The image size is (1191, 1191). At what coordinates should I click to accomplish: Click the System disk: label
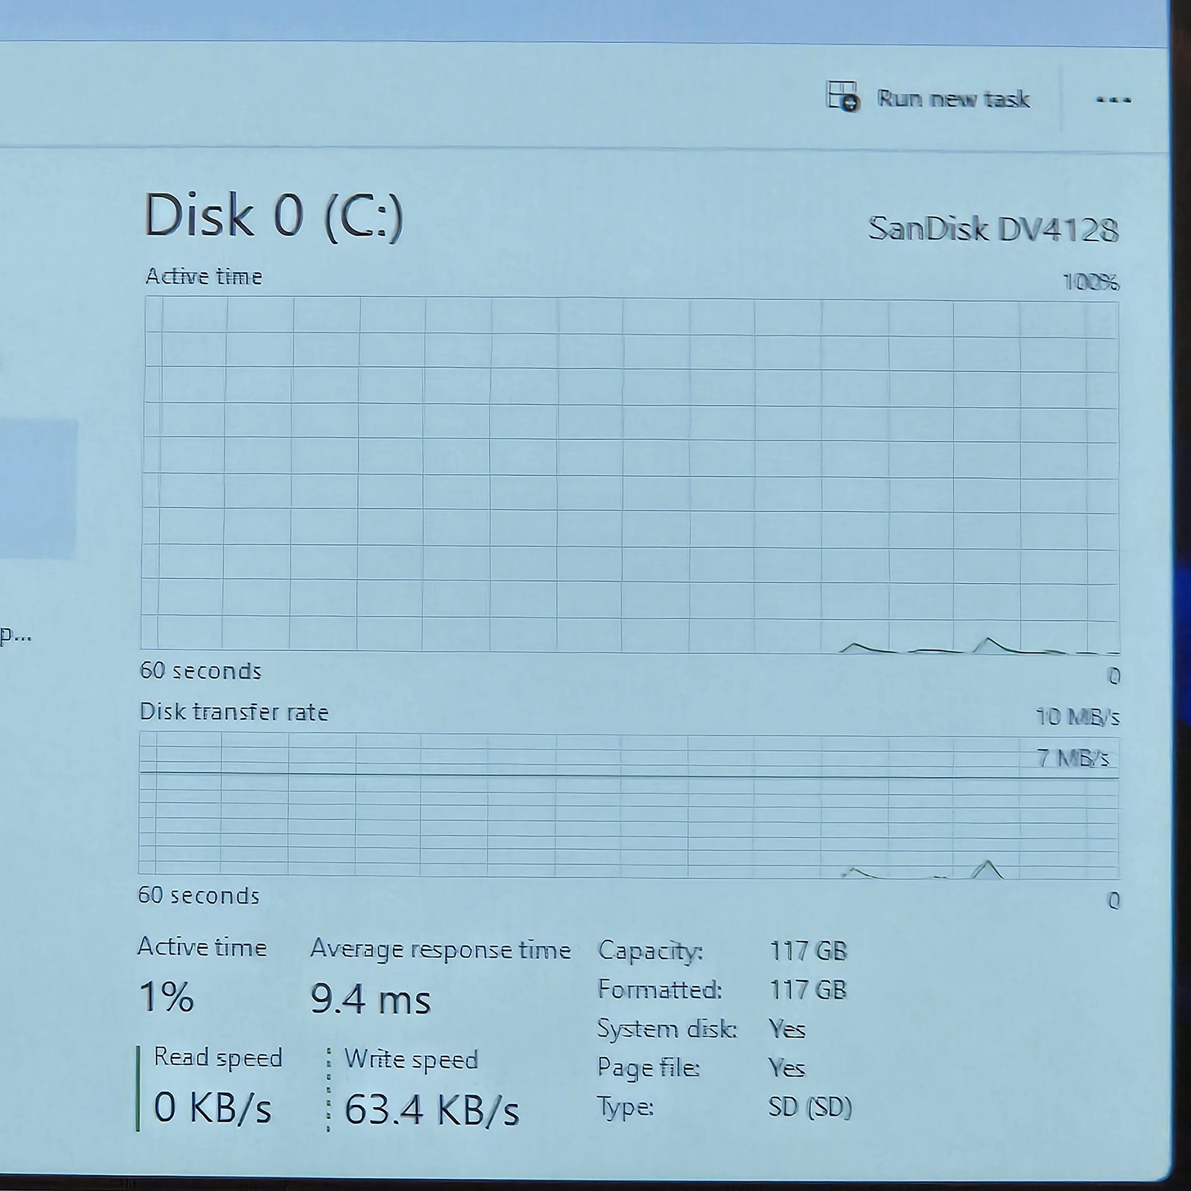click(667, 1029)
